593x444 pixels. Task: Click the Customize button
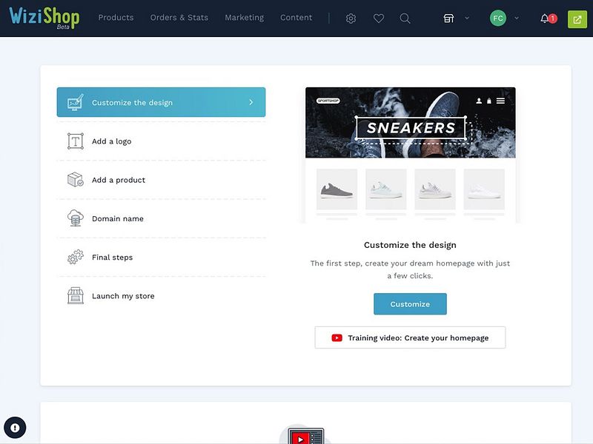pyautogui.click(x=410, y=304)
